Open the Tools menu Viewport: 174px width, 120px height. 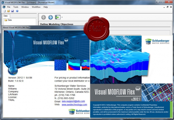coord(16,7)
